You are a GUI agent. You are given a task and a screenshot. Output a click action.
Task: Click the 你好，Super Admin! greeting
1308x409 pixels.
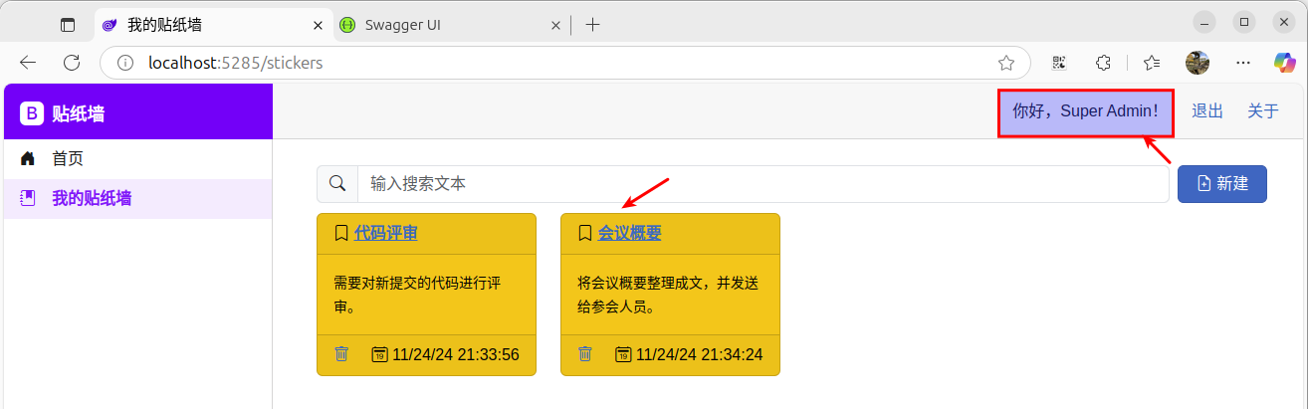tap(1086, 111)
